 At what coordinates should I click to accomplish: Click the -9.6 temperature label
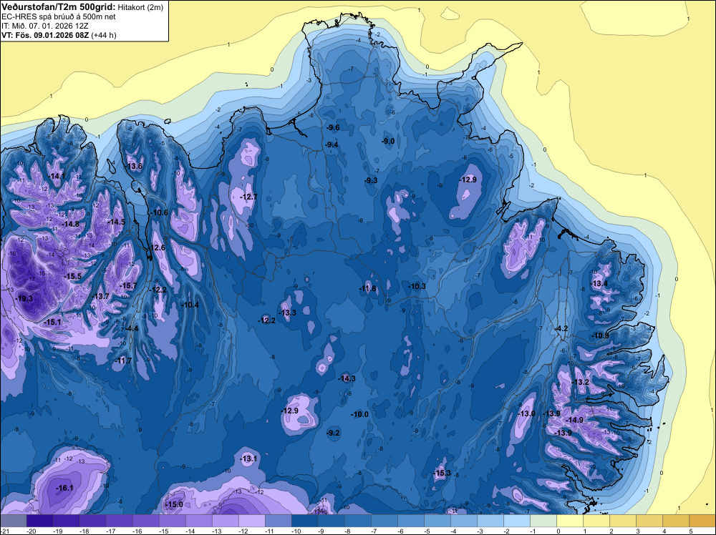coord(334,128)
